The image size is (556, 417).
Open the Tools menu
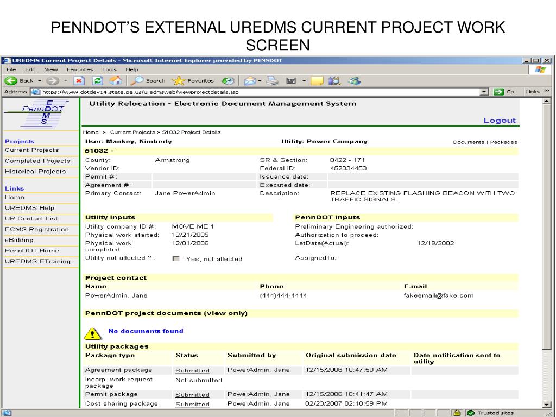[x=109, y=69]
